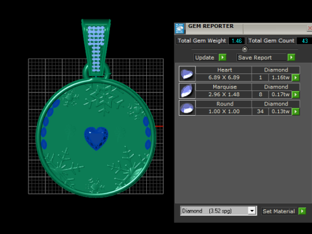Click the Total Gem Count value 43
Image resolution: width=312 pixels, height=234 pixels.
pyautogui.click(x=305, y=41)
